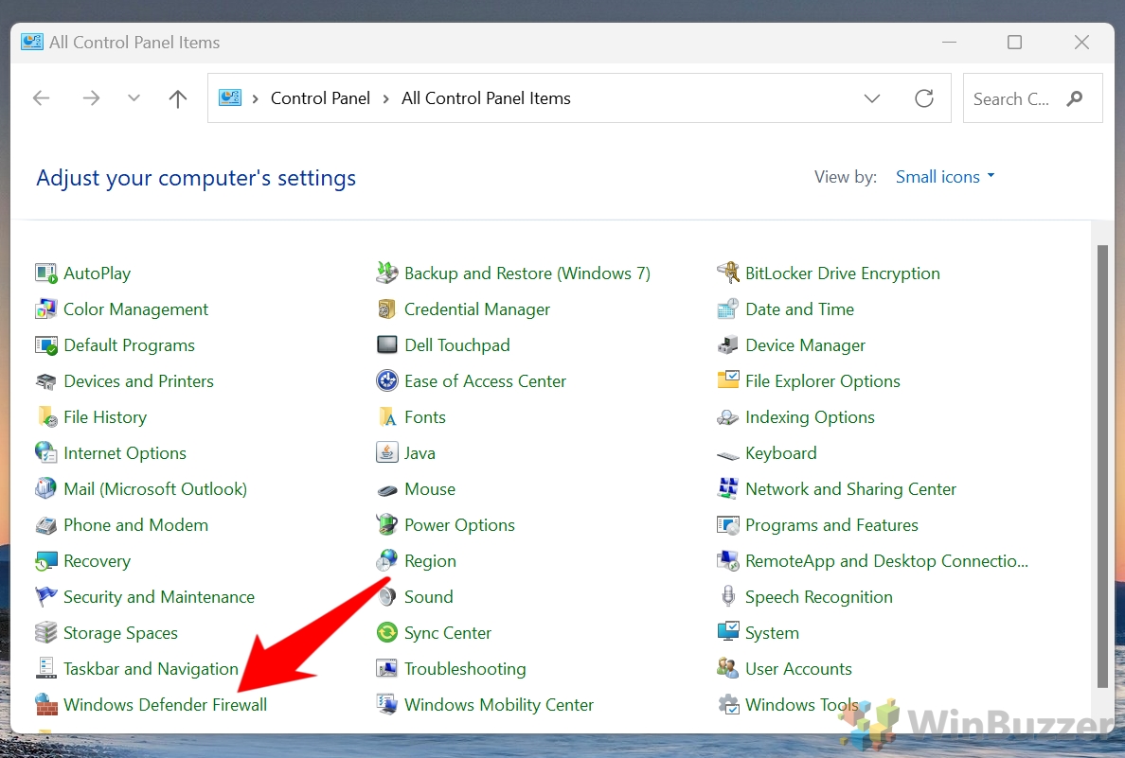Open the Date and Time icon
The height and width of the screenshot is (758, 1125).
(727, 309)
